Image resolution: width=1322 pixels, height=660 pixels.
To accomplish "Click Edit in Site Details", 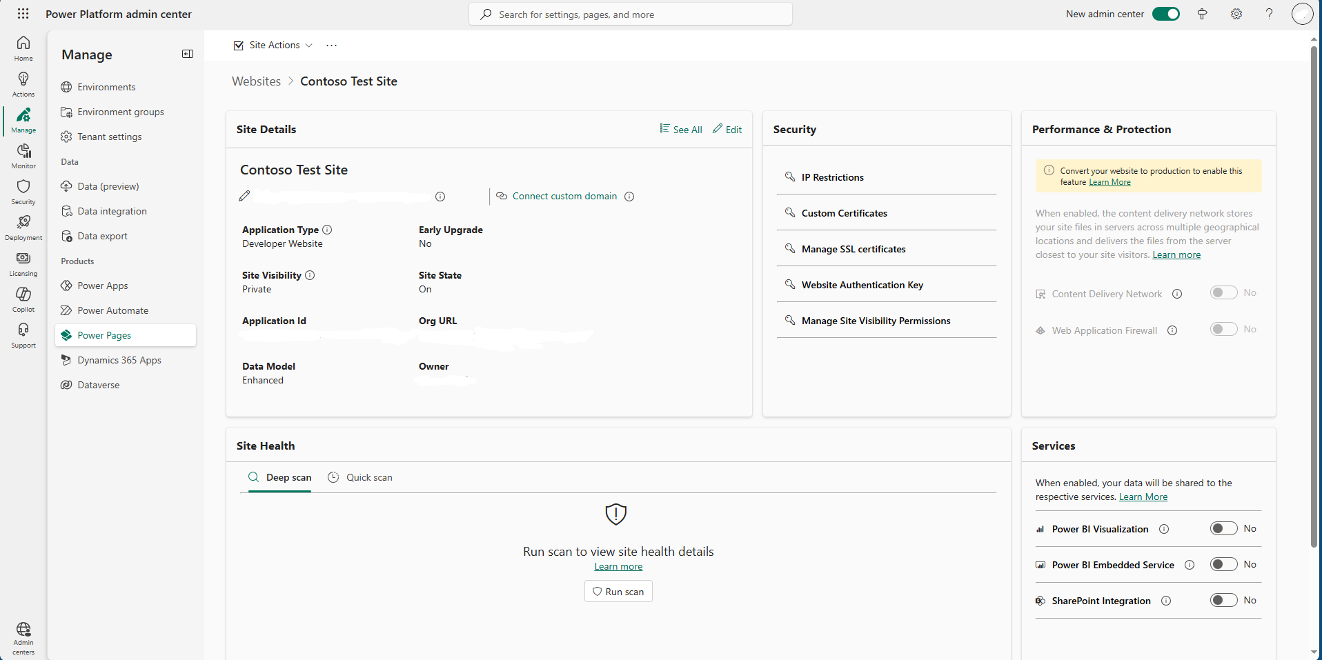I will [727, 129].
